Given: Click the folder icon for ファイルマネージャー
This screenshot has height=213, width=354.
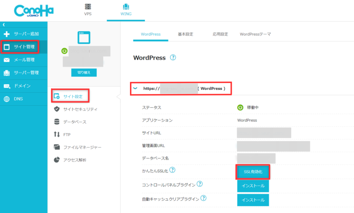Looking at the screenshot, I should click(x=57, y=147).
